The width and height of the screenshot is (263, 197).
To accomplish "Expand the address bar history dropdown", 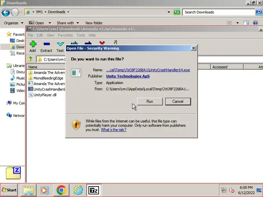I will [169, 12].
